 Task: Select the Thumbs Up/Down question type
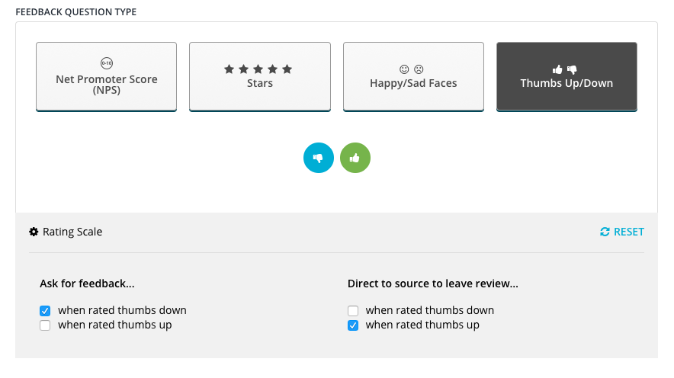click(x=566, y=76)
